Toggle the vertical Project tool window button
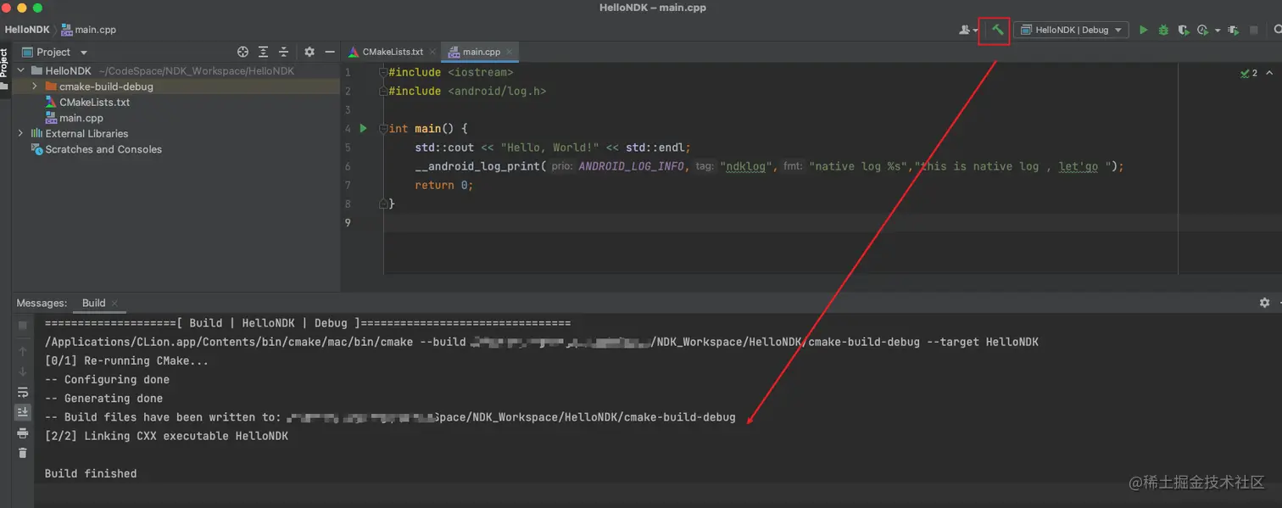1282x508 pixels. pos(5,68)
